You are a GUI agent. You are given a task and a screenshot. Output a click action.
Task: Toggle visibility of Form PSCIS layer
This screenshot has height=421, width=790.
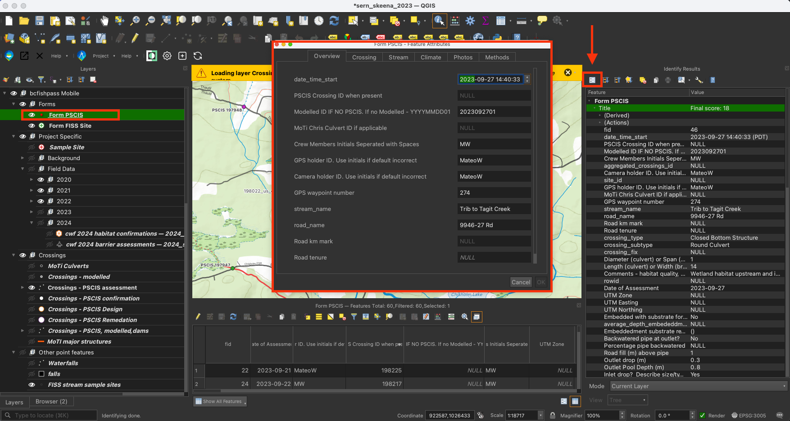[x=32, y=115]
